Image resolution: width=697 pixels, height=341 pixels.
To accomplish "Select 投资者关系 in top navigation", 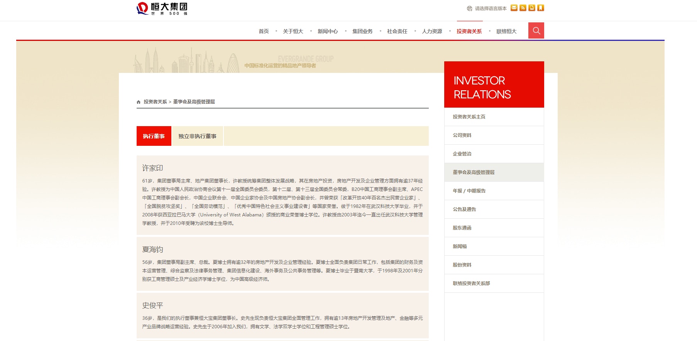I will click(x=469, y=31).
